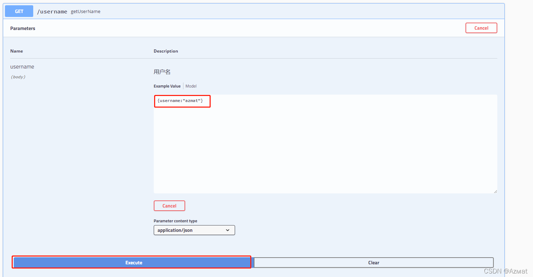
Task: Open Parameter content type application/json dropdown
Action: pos(194,230)
